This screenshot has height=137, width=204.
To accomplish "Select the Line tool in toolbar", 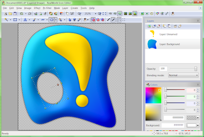I will click(x=43, y=20).
